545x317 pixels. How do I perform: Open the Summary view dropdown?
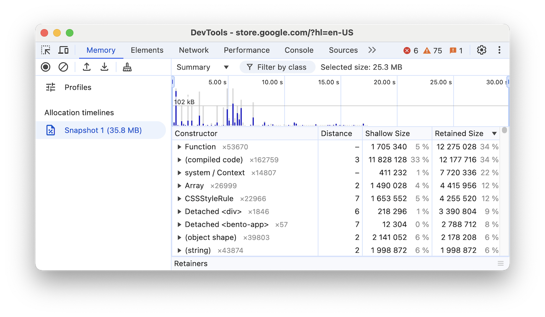pyautogui.click(x=202, y=67)
